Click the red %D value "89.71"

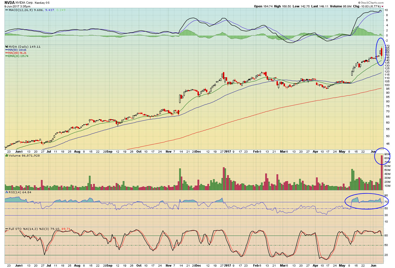[x=66, y=229]
